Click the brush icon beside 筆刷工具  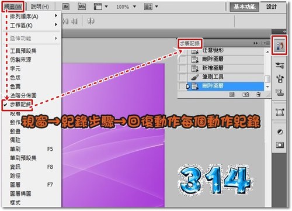point(194,77)
